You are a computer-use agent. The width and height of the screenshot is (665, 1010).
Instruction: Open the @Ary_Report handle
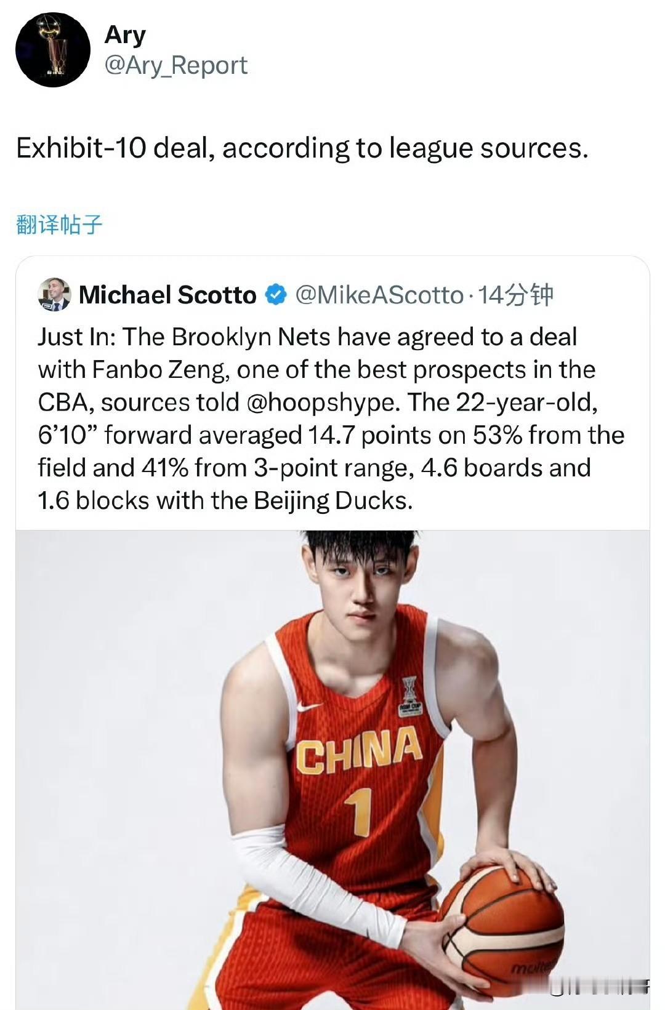click(x=175, y=65)
